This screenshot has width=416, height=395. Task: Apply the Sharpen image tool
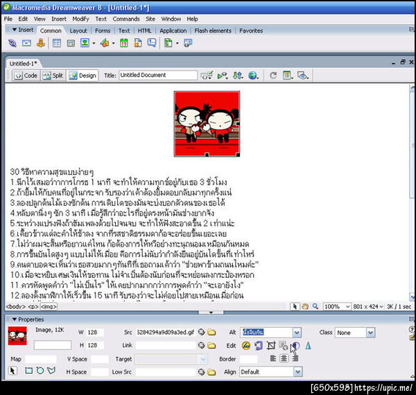tap(308, 346)
